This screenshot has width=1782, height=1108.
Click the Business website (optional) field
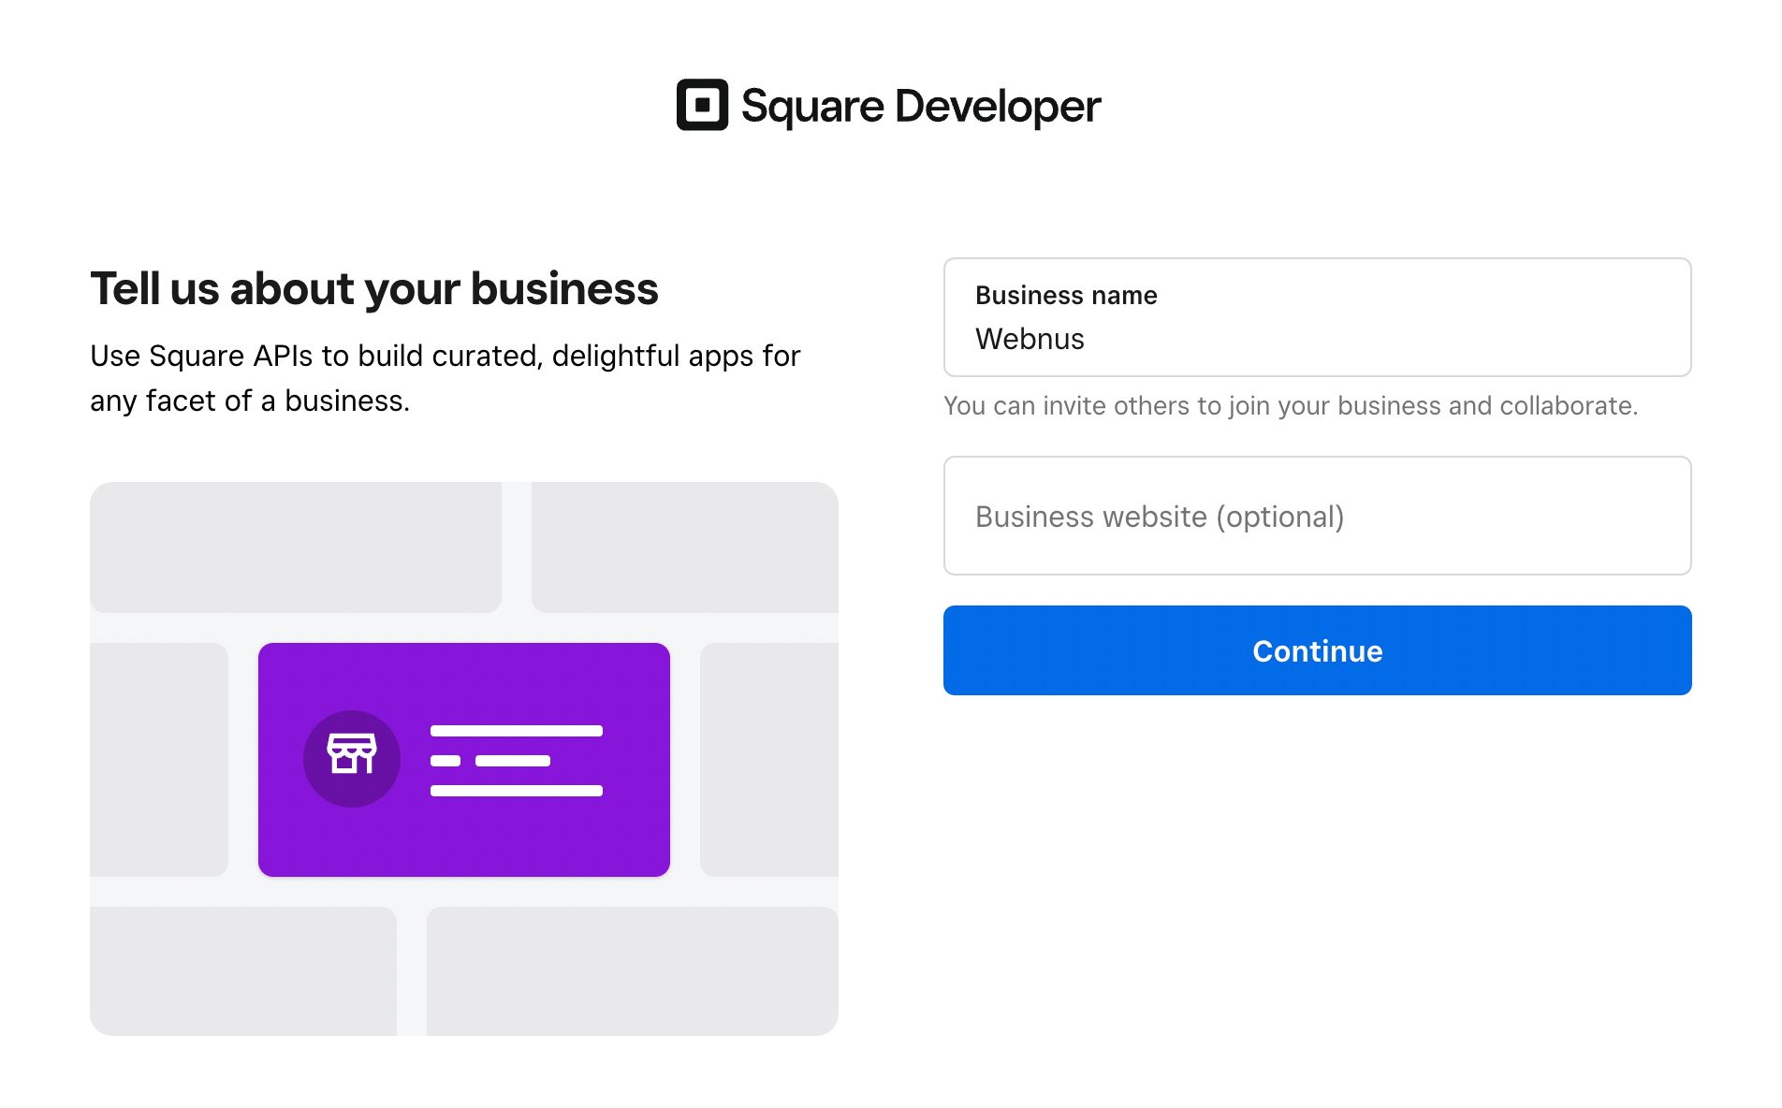click(x=1316, y=516)
